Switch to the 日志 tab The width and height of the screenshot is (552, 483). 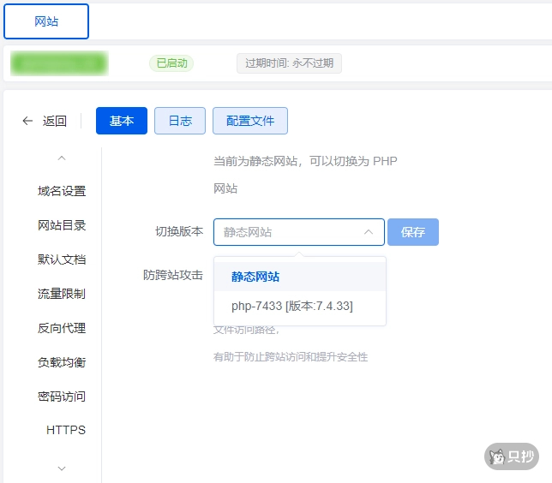[180, 121]
